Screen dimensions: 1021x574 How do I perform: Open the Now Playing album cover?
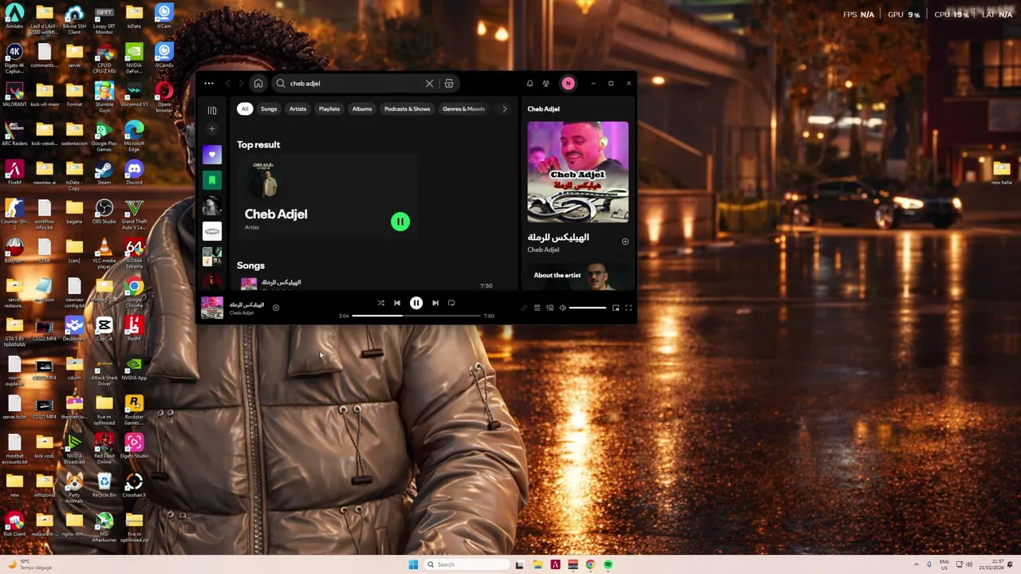(578, 172)
